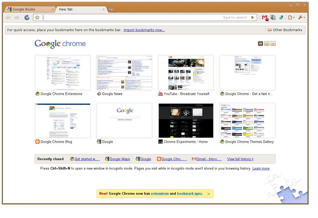
Task: Open the Page menu icon
Action: coord(291,18)
